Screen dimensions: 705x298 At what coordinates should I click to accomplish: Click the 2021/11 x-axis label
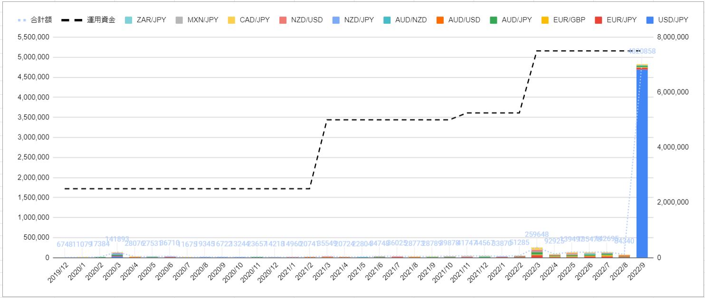460,273
